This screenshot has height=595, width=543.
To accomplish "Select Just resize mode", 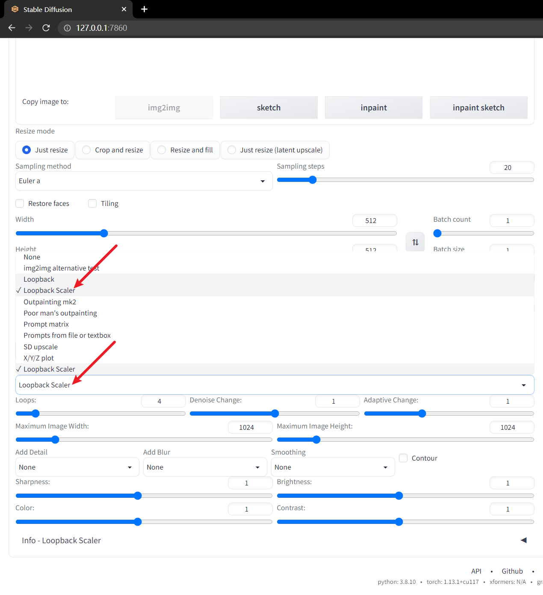I will click(x=45, y=150).
